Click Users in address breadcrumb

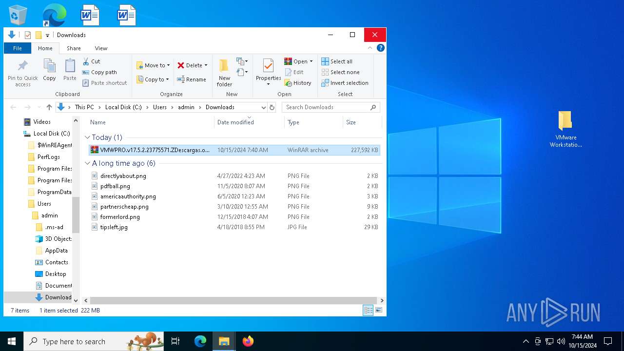[160, 107]
